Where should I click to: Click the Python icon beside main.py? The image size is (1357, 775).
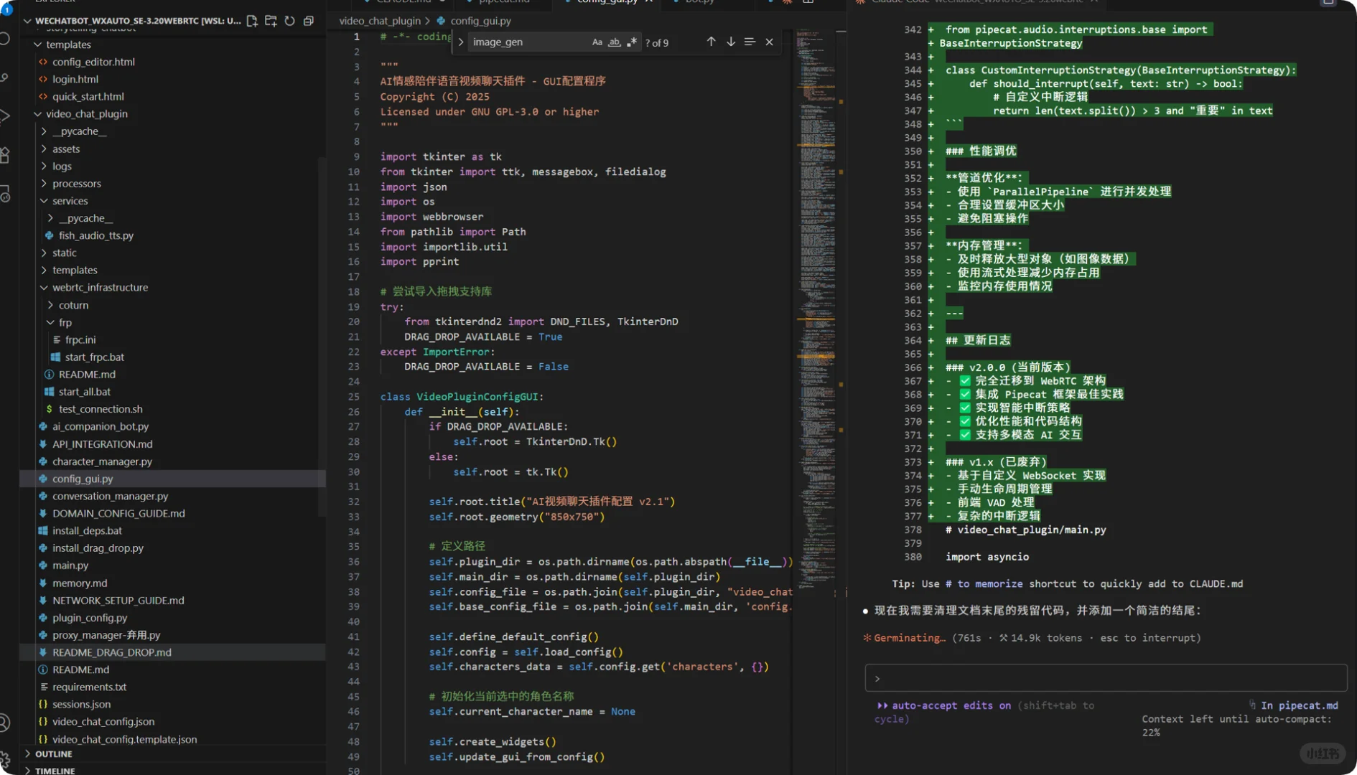tap(43, 565)
